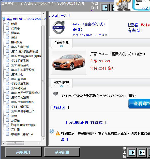
Task: Select 集28 點火與控制系統
Action: coord(25,51)
